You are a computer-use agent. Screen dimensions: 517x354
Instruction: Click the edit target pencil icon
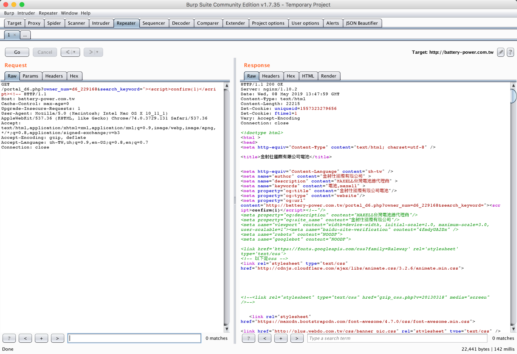pyautogui.click(x=500, y=52)
